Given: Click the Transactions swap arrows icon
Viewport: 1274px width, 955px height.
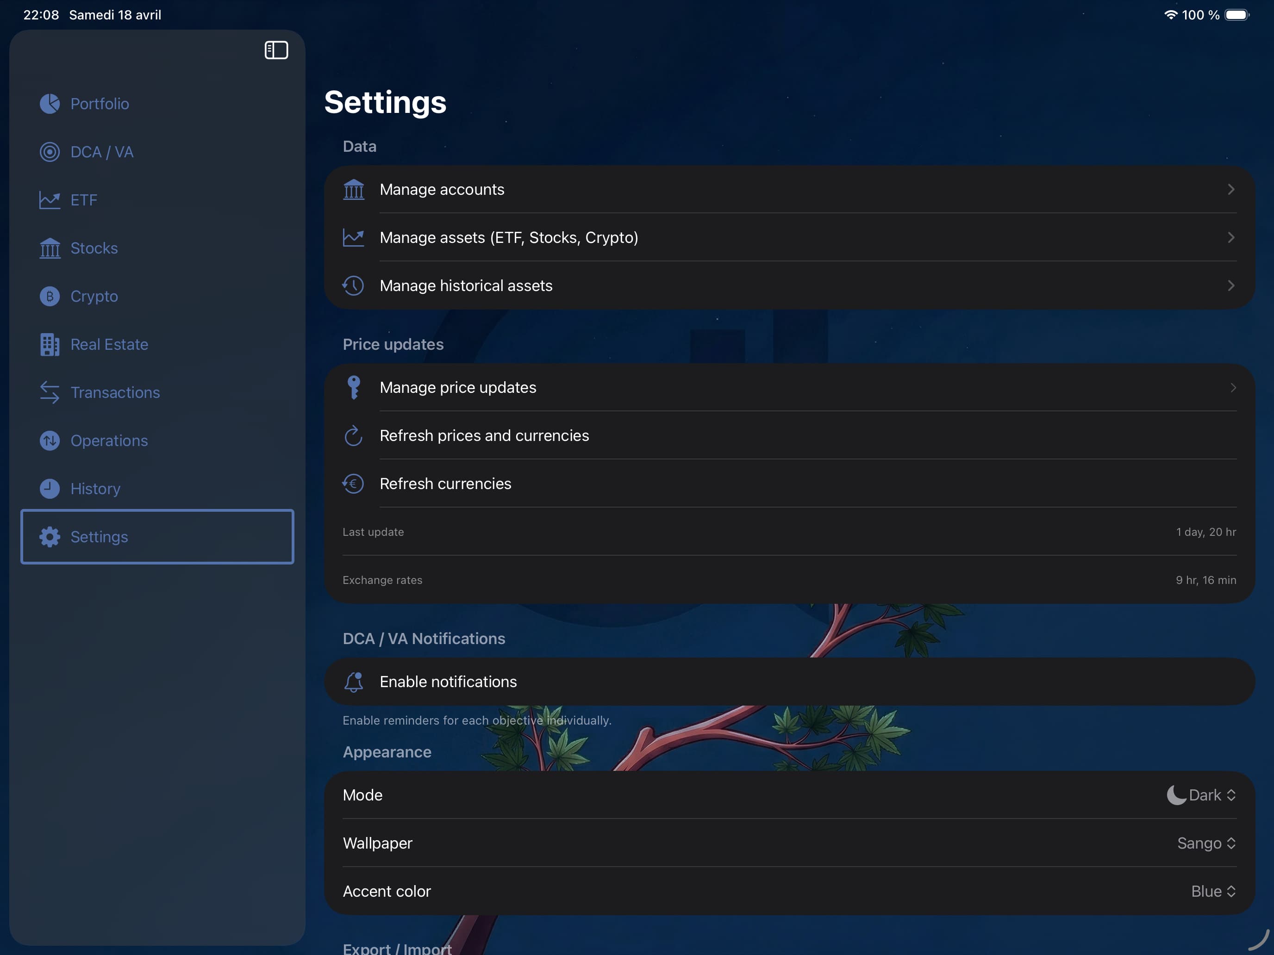Looking at the screenshot, I should (x=50, y=392).
